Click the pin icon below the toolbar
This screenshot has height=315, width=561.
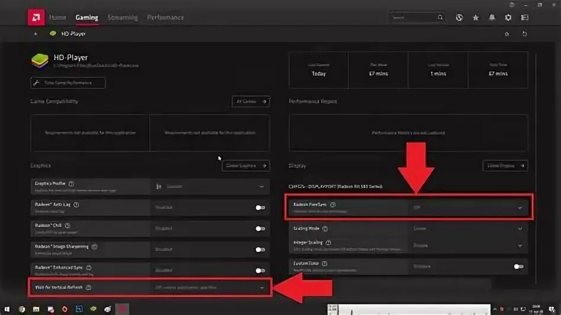pos(507,34)
